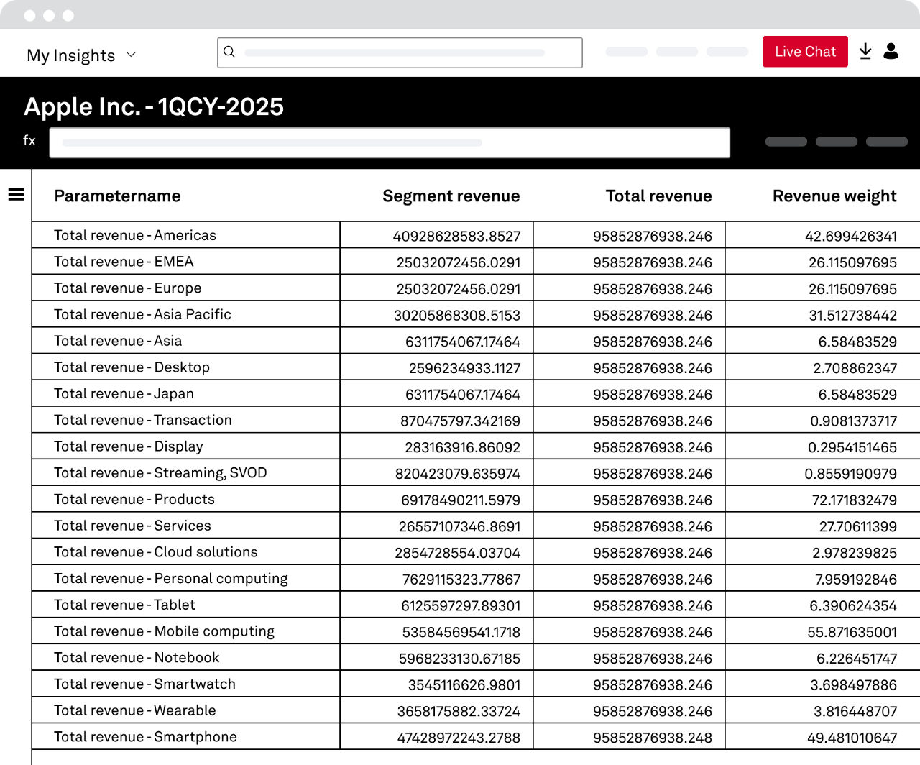Click revenue weight value 27.70611399
Viewport: 920px width, 765px height.
click(x=858, y=527)
